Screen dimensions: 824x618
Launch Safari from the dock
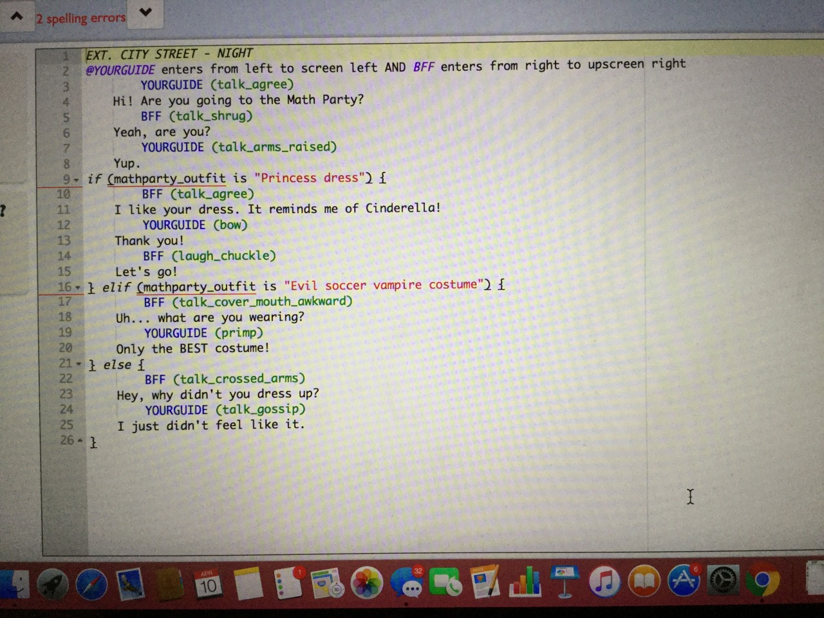[91, 585]
